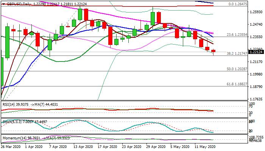The width and height of the screenshot is (265, 151).
Task: Click the chart menu triangle beside GBPUSD
Action: pos(3,4)
